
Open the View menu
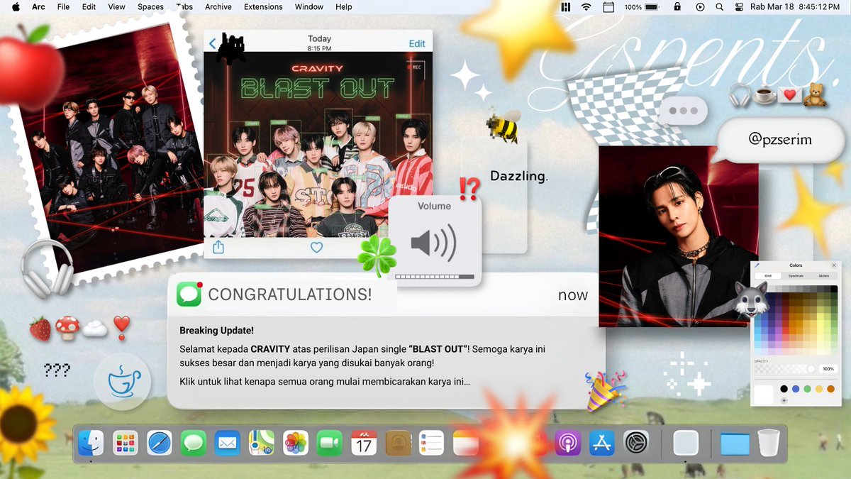click(x=116, y=6)
